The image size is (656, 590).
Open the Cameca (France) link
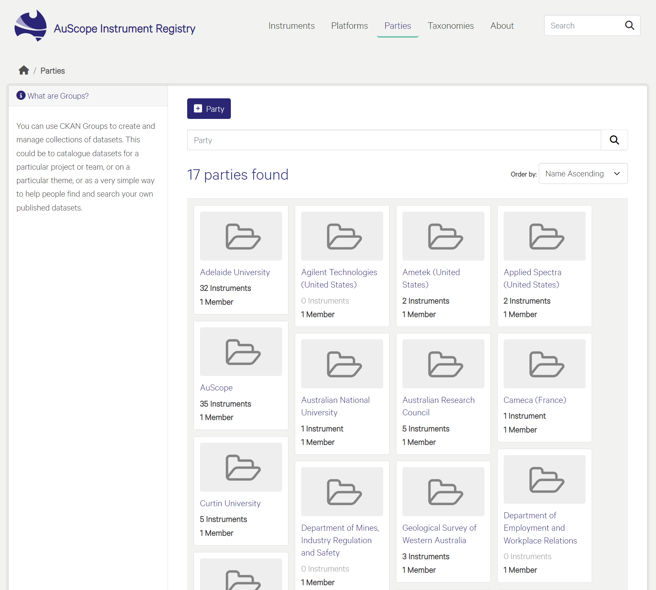pos(535,400)
